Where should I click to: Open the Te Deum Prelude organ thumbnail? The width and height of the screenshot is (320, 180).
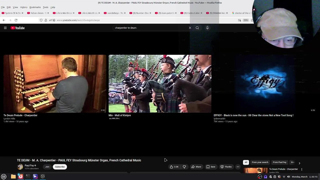(55, 83)
